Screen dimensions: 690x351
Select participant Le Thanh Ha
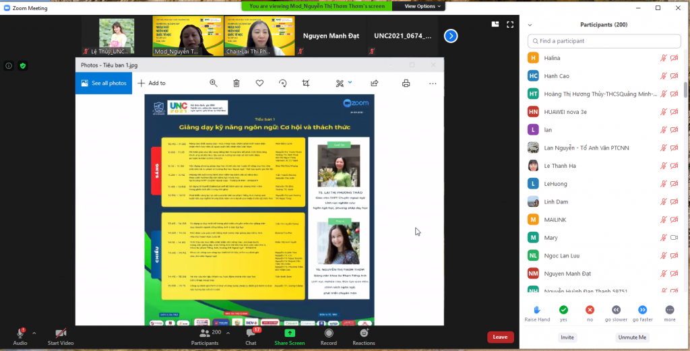coord(604,166)
